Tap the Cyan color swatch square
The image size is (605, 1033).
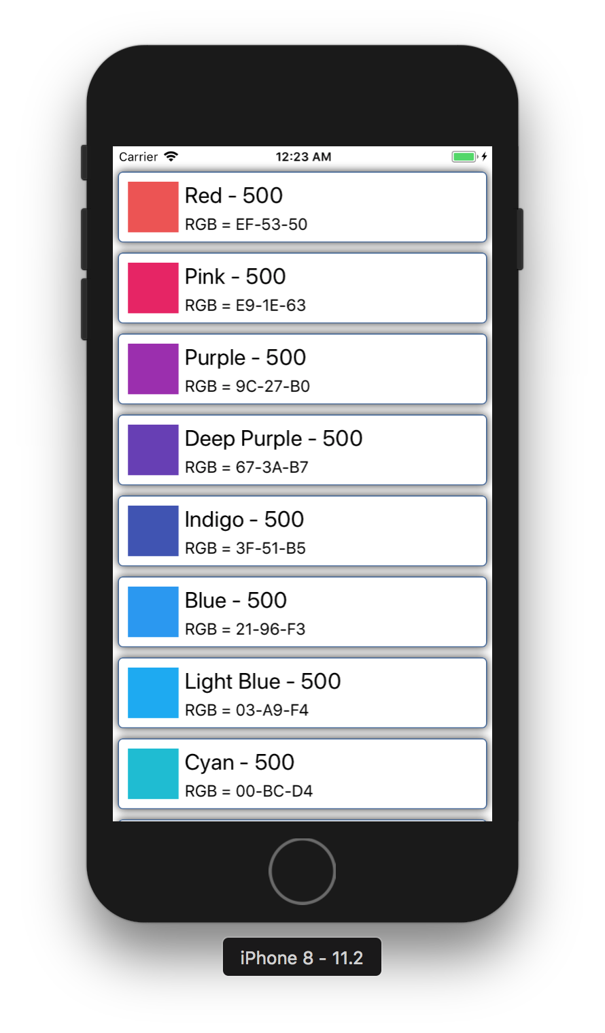point(153,774)
